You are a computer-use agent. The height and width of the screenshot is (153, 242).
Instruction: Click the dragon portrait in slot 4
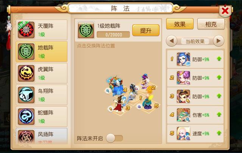click(183, 115)
